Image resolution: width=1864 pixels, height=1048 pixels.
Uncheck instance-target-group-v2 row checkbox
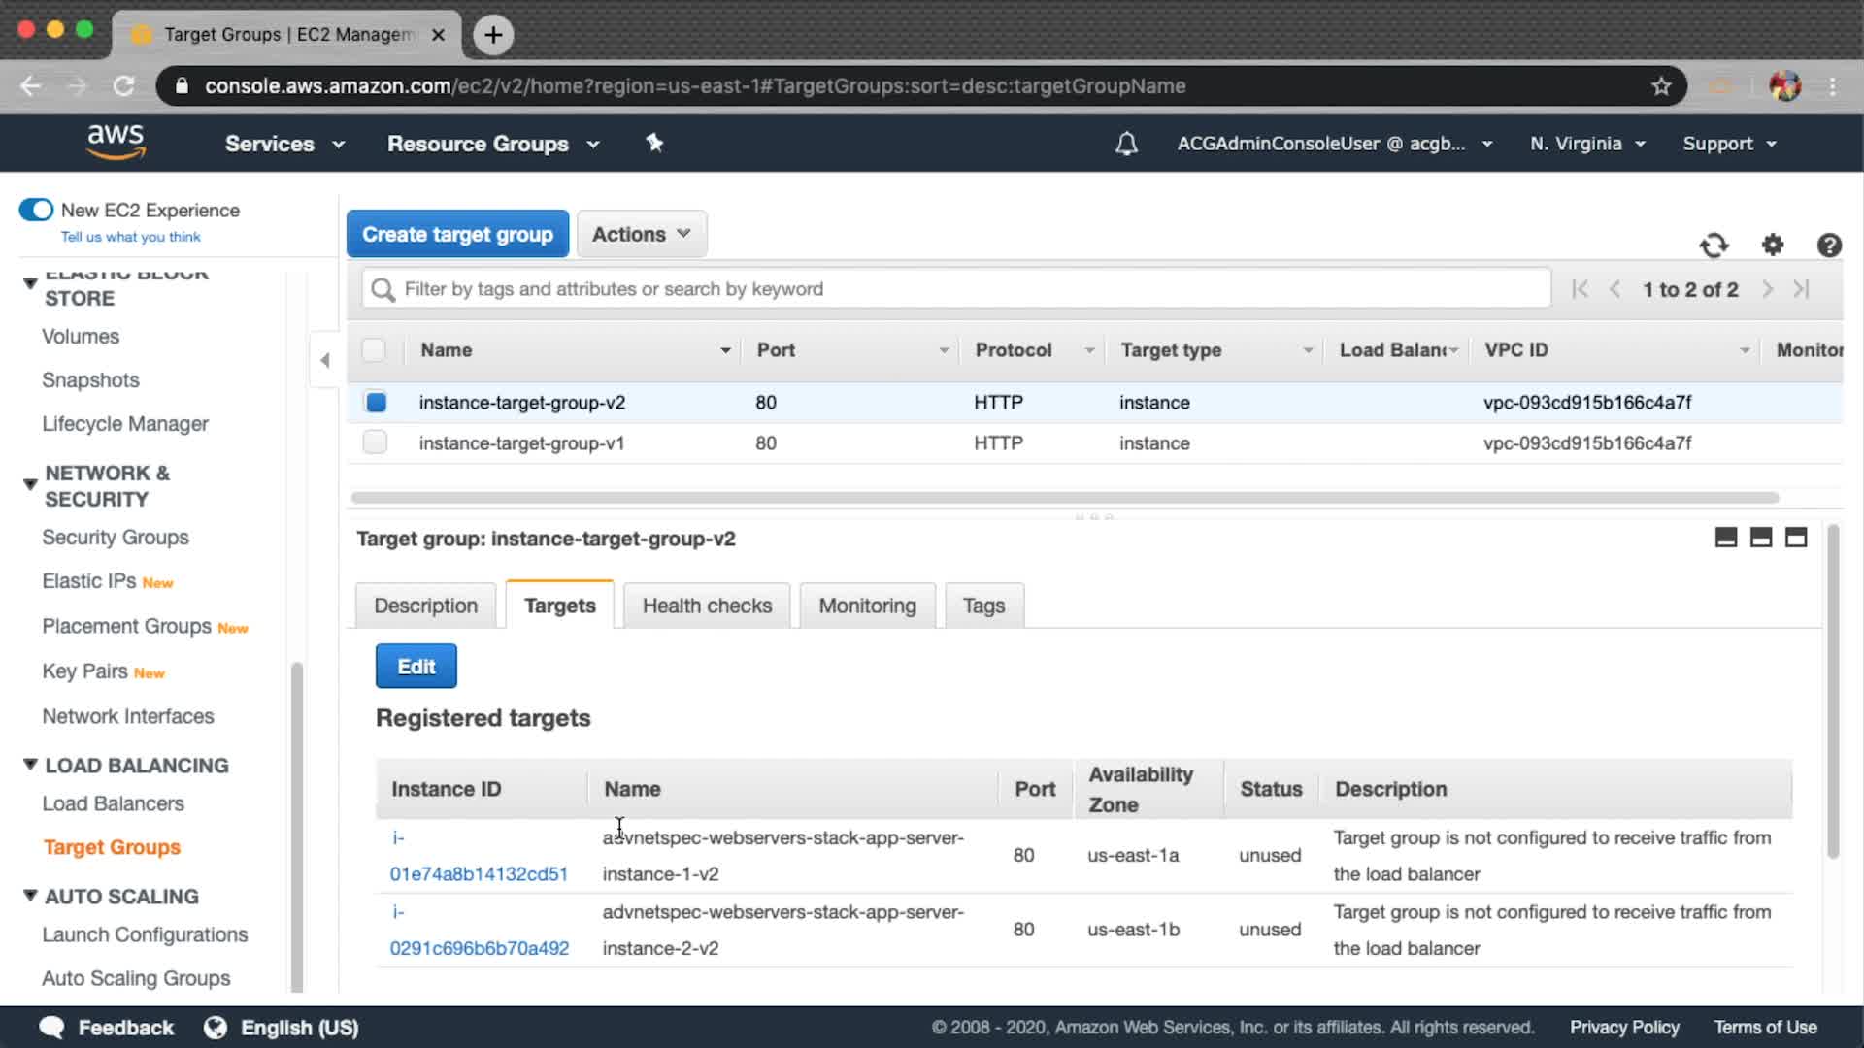click(x=376, y=402)
